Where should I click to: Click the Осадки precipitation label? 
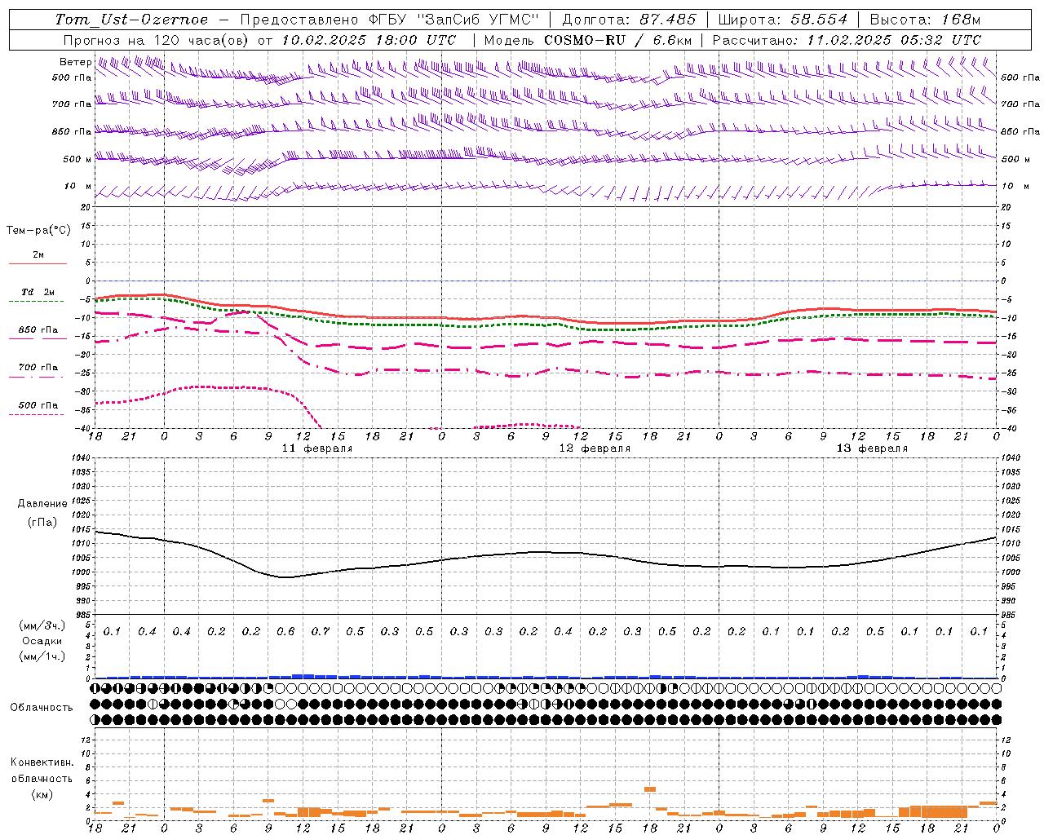(42, 641)
